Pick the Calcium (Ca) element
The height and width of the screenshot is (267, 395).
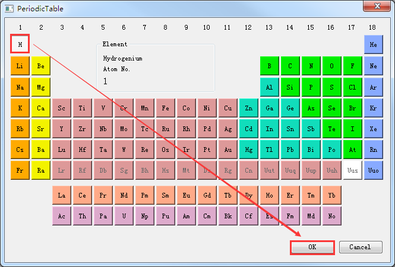[x=41, y=108]
